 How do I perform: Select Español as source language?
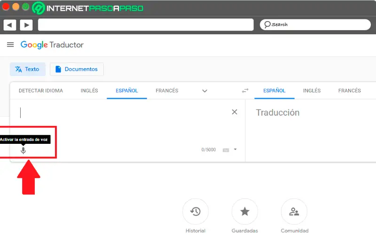click(127, 91)
